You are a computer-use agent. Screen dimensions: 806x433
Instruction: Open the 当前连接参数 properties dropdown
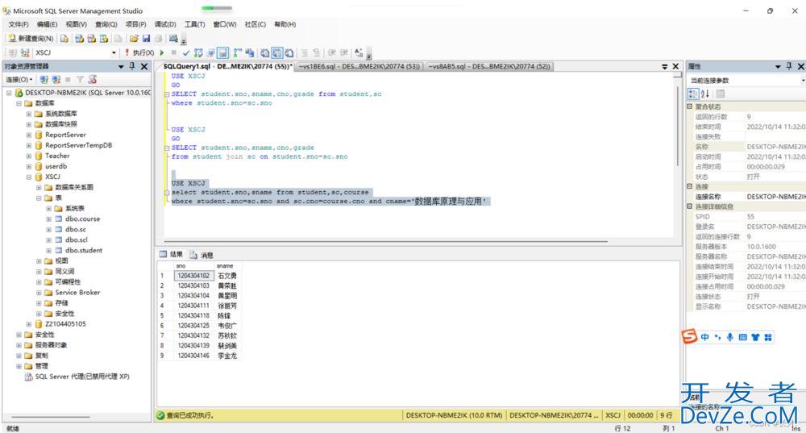pos(803,81)
